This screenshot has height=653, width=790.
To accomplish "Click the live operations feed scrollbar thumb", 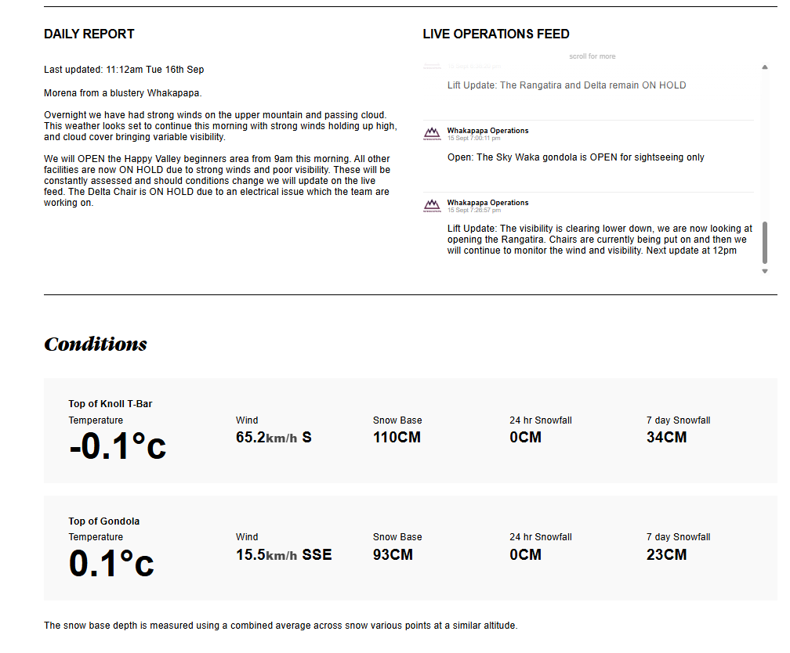I will pos(764,242).
